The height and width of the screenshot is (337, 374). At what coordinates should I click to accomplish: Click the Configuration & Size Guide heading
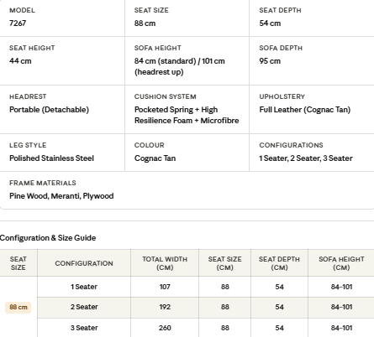tap(48, 238)
